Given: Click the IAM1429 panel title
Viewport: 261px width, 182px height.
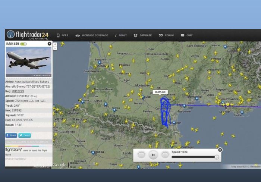Looking at the screenshot, I should coord(12,44).
